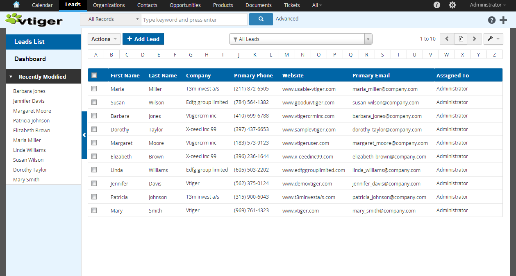Click the help question mark icon
The height and width of the screenshot is (276, 516).
click(x=492, y=20)
